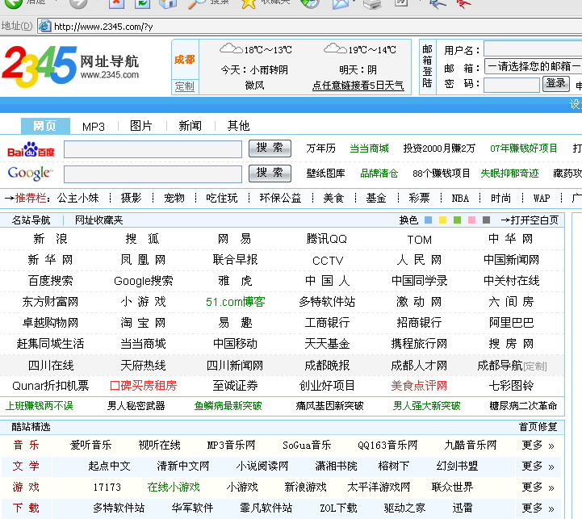
Task: Open the mailbox selection dropdown
Action: pos(533,67)
